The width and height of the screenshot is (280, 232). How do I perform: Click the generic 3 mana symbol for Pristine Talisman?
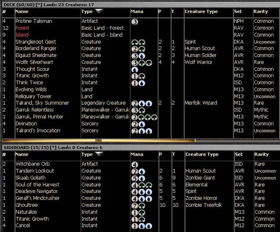(x=135, y=22)
